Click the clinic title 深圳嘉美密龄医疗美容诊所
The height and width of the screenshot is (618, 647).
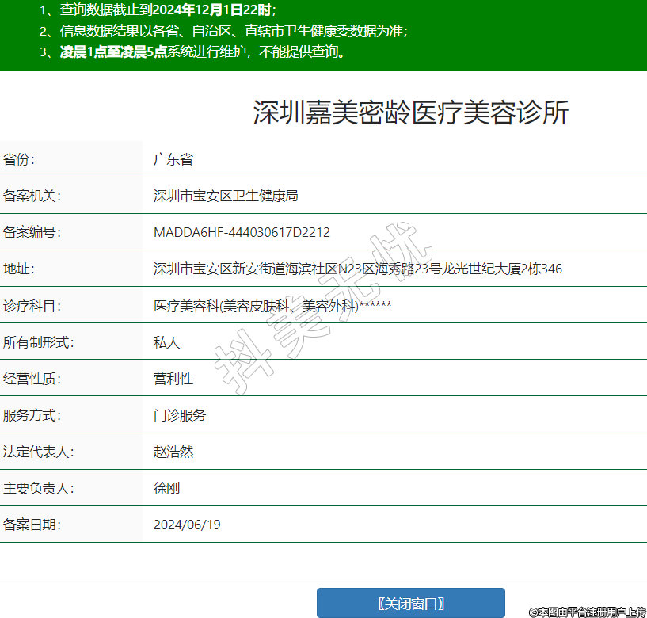[x=410, y=113]
